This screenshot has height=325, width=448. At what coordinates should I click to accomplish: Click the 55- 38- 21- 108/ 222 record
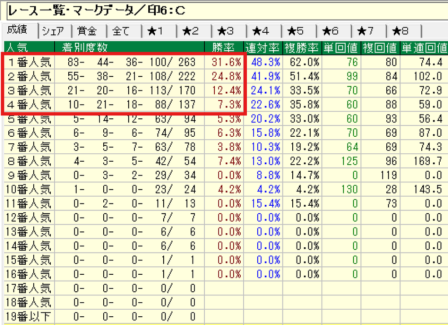click(x=129, y=76)
